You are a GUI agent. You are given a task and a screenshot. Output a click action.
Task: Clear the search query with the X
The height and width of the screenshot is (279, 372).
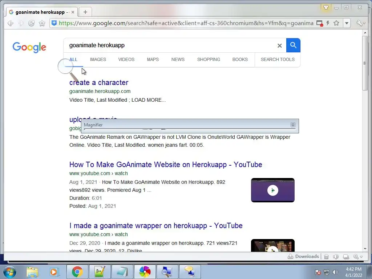pos(280,45)
